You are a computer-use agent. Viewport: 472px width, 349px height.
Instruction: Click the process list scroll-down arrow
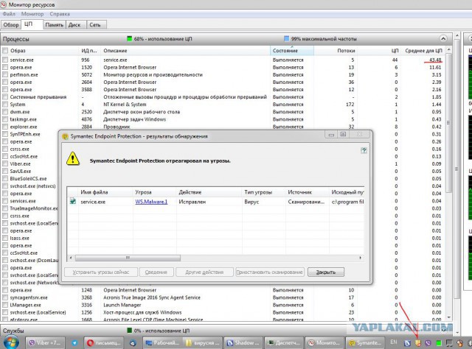point(449,317)
